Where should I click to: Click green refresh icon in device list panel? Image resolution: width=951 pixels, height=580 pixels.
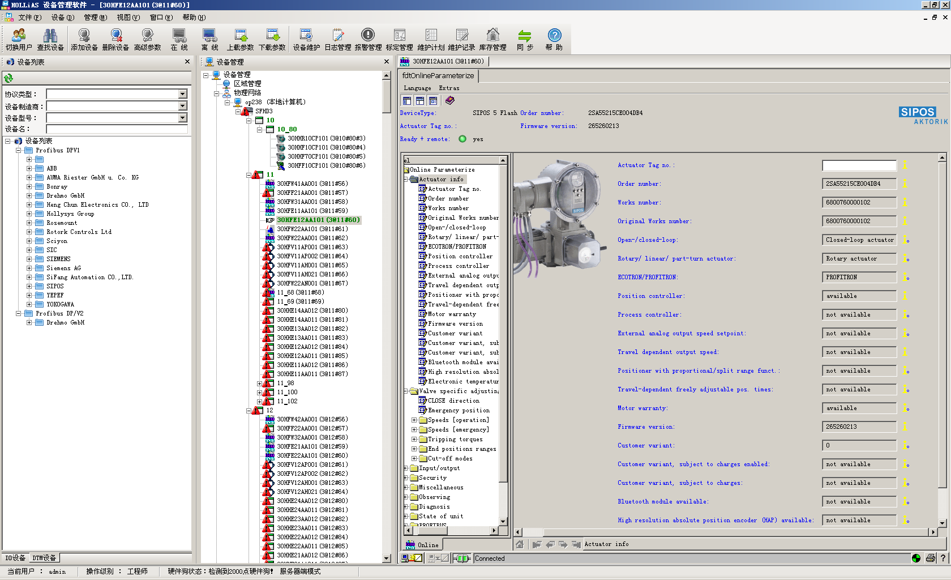[x=8, y=78]
